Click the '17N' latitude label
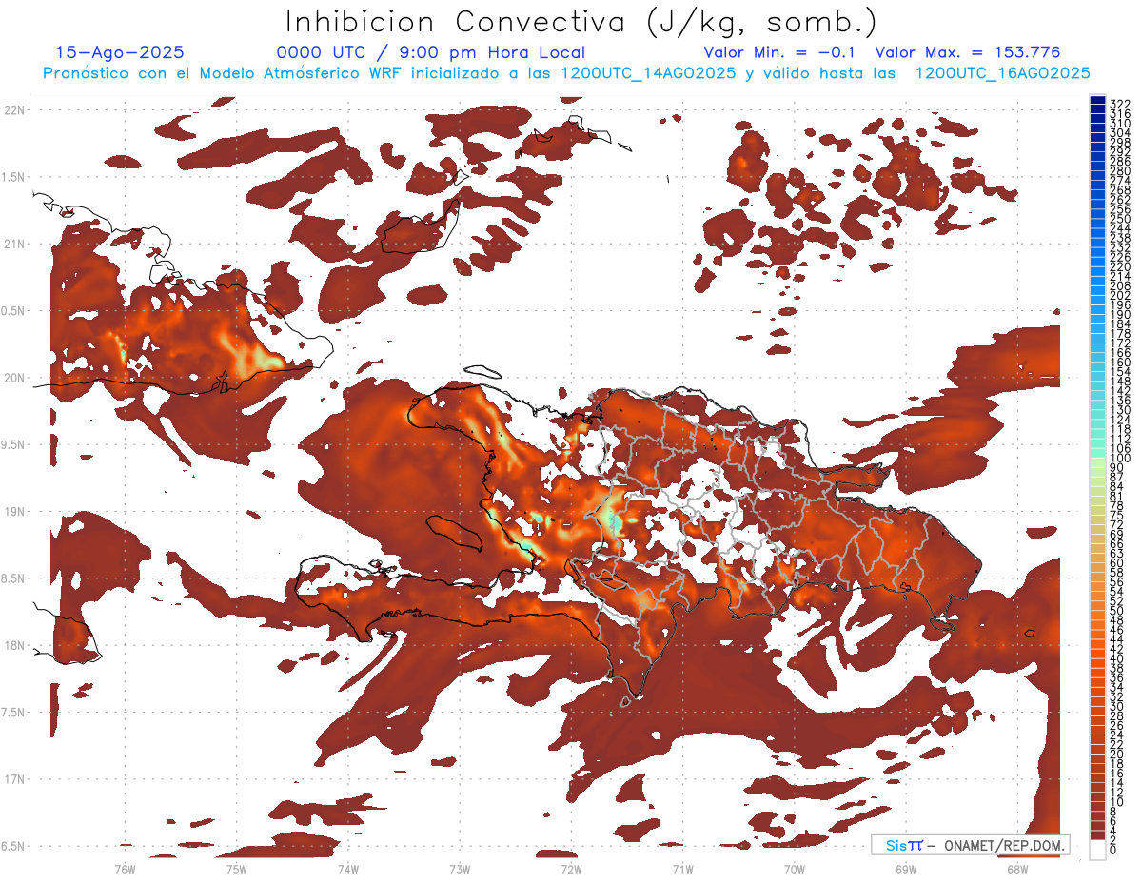 (14, 780)
